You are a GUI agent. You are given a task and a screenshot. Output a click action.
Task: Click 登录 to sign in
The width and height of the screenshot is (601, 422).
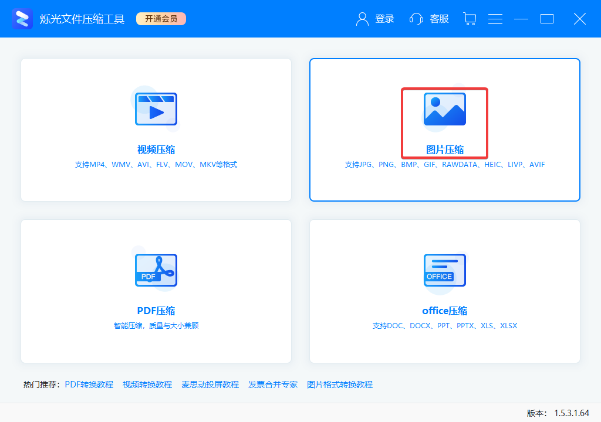coord(384,19)
